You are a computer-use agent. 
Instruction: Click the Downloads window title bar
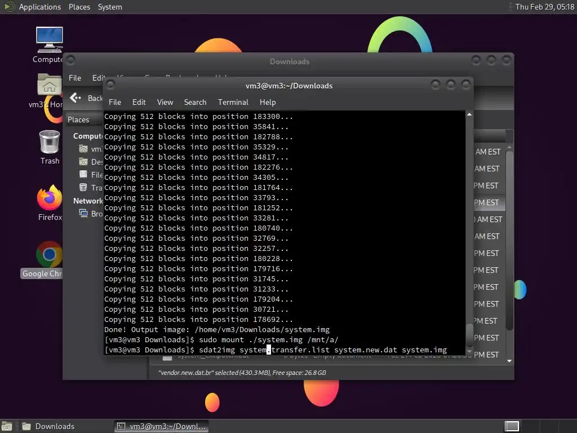point(290,61)
